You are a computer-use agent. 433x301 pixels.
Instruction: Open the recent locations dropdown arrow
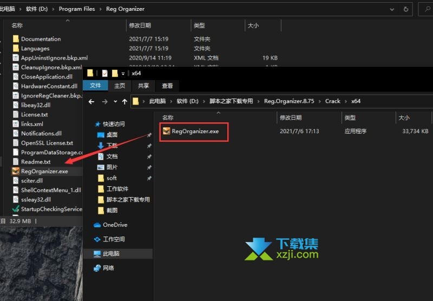coord(115,102)
